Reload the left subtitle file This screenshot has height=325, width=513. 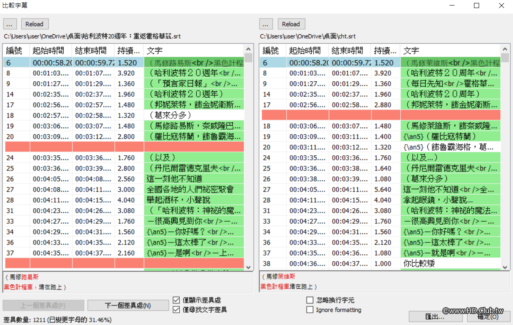coord(35,24)
